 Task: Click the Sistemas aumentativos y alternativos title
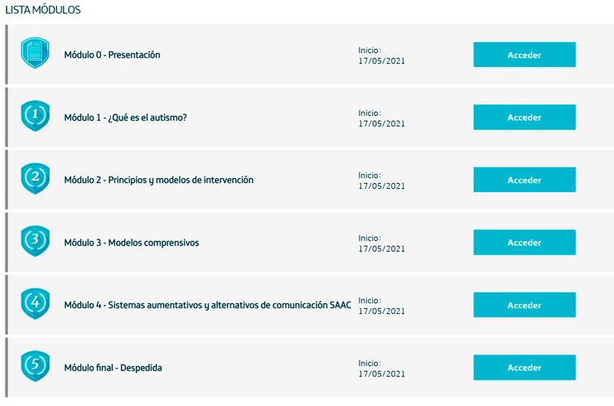[x=207, y=305]
